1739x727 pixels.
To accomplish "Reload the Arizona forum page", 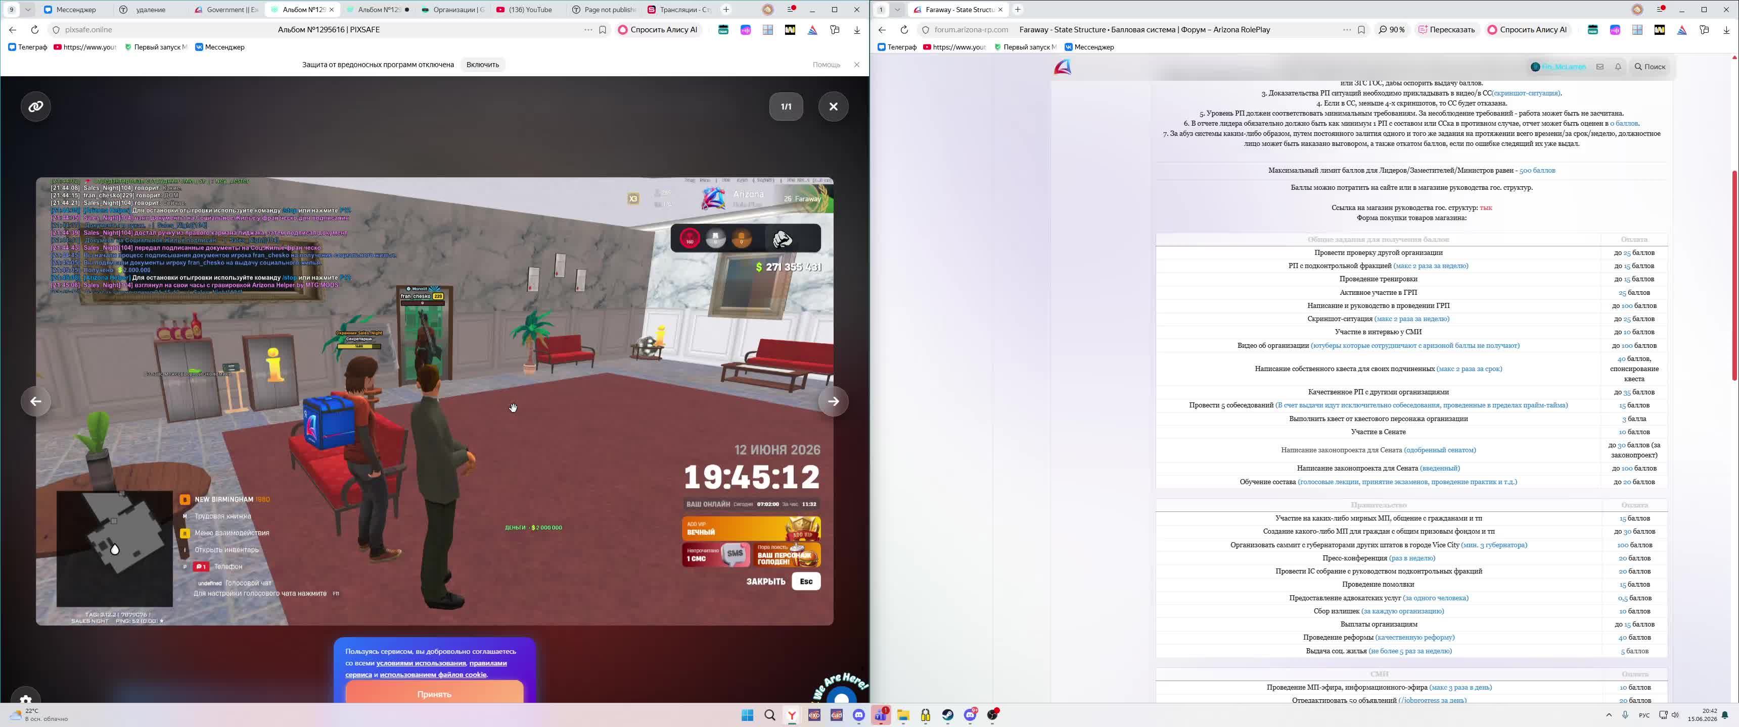I will tap(904, 30).
